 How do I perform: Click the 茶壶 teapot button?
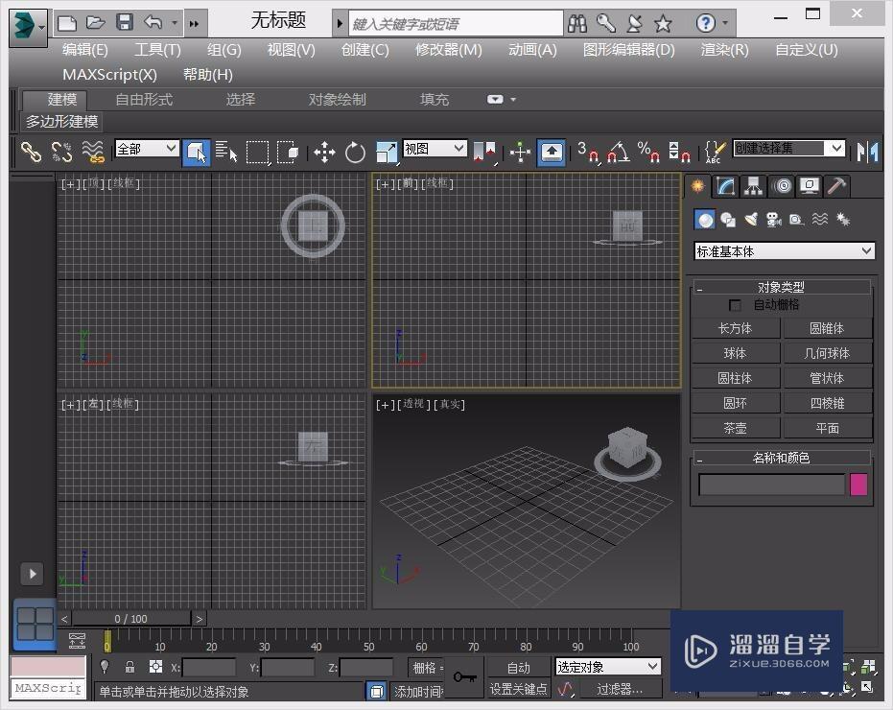pyautogui.click(x=735, y=428)
